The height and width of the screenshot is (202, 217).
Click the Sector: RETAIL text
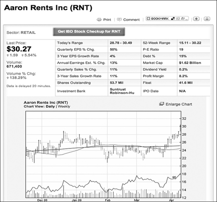tap(21, 33)
